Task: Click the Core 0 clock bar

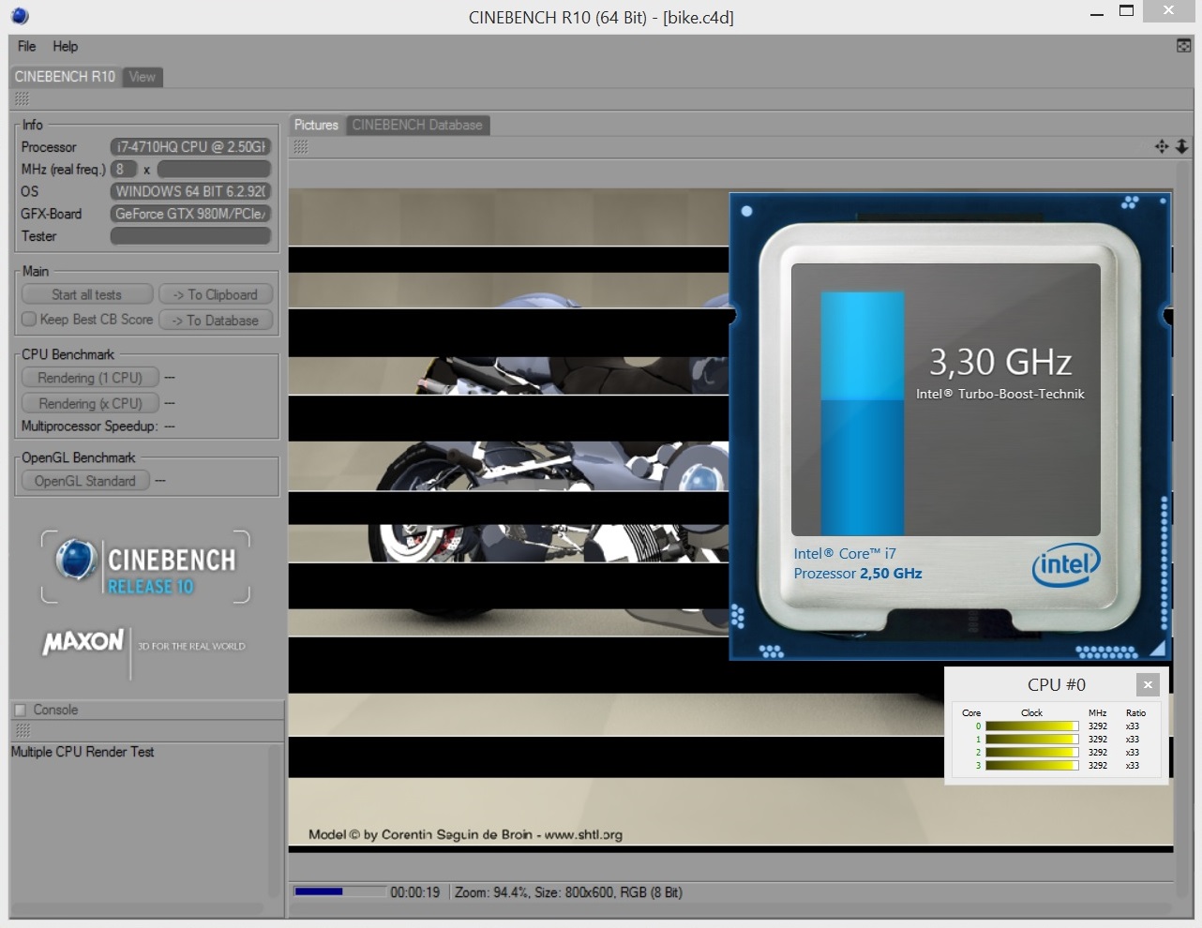Action: (1031, 726)
